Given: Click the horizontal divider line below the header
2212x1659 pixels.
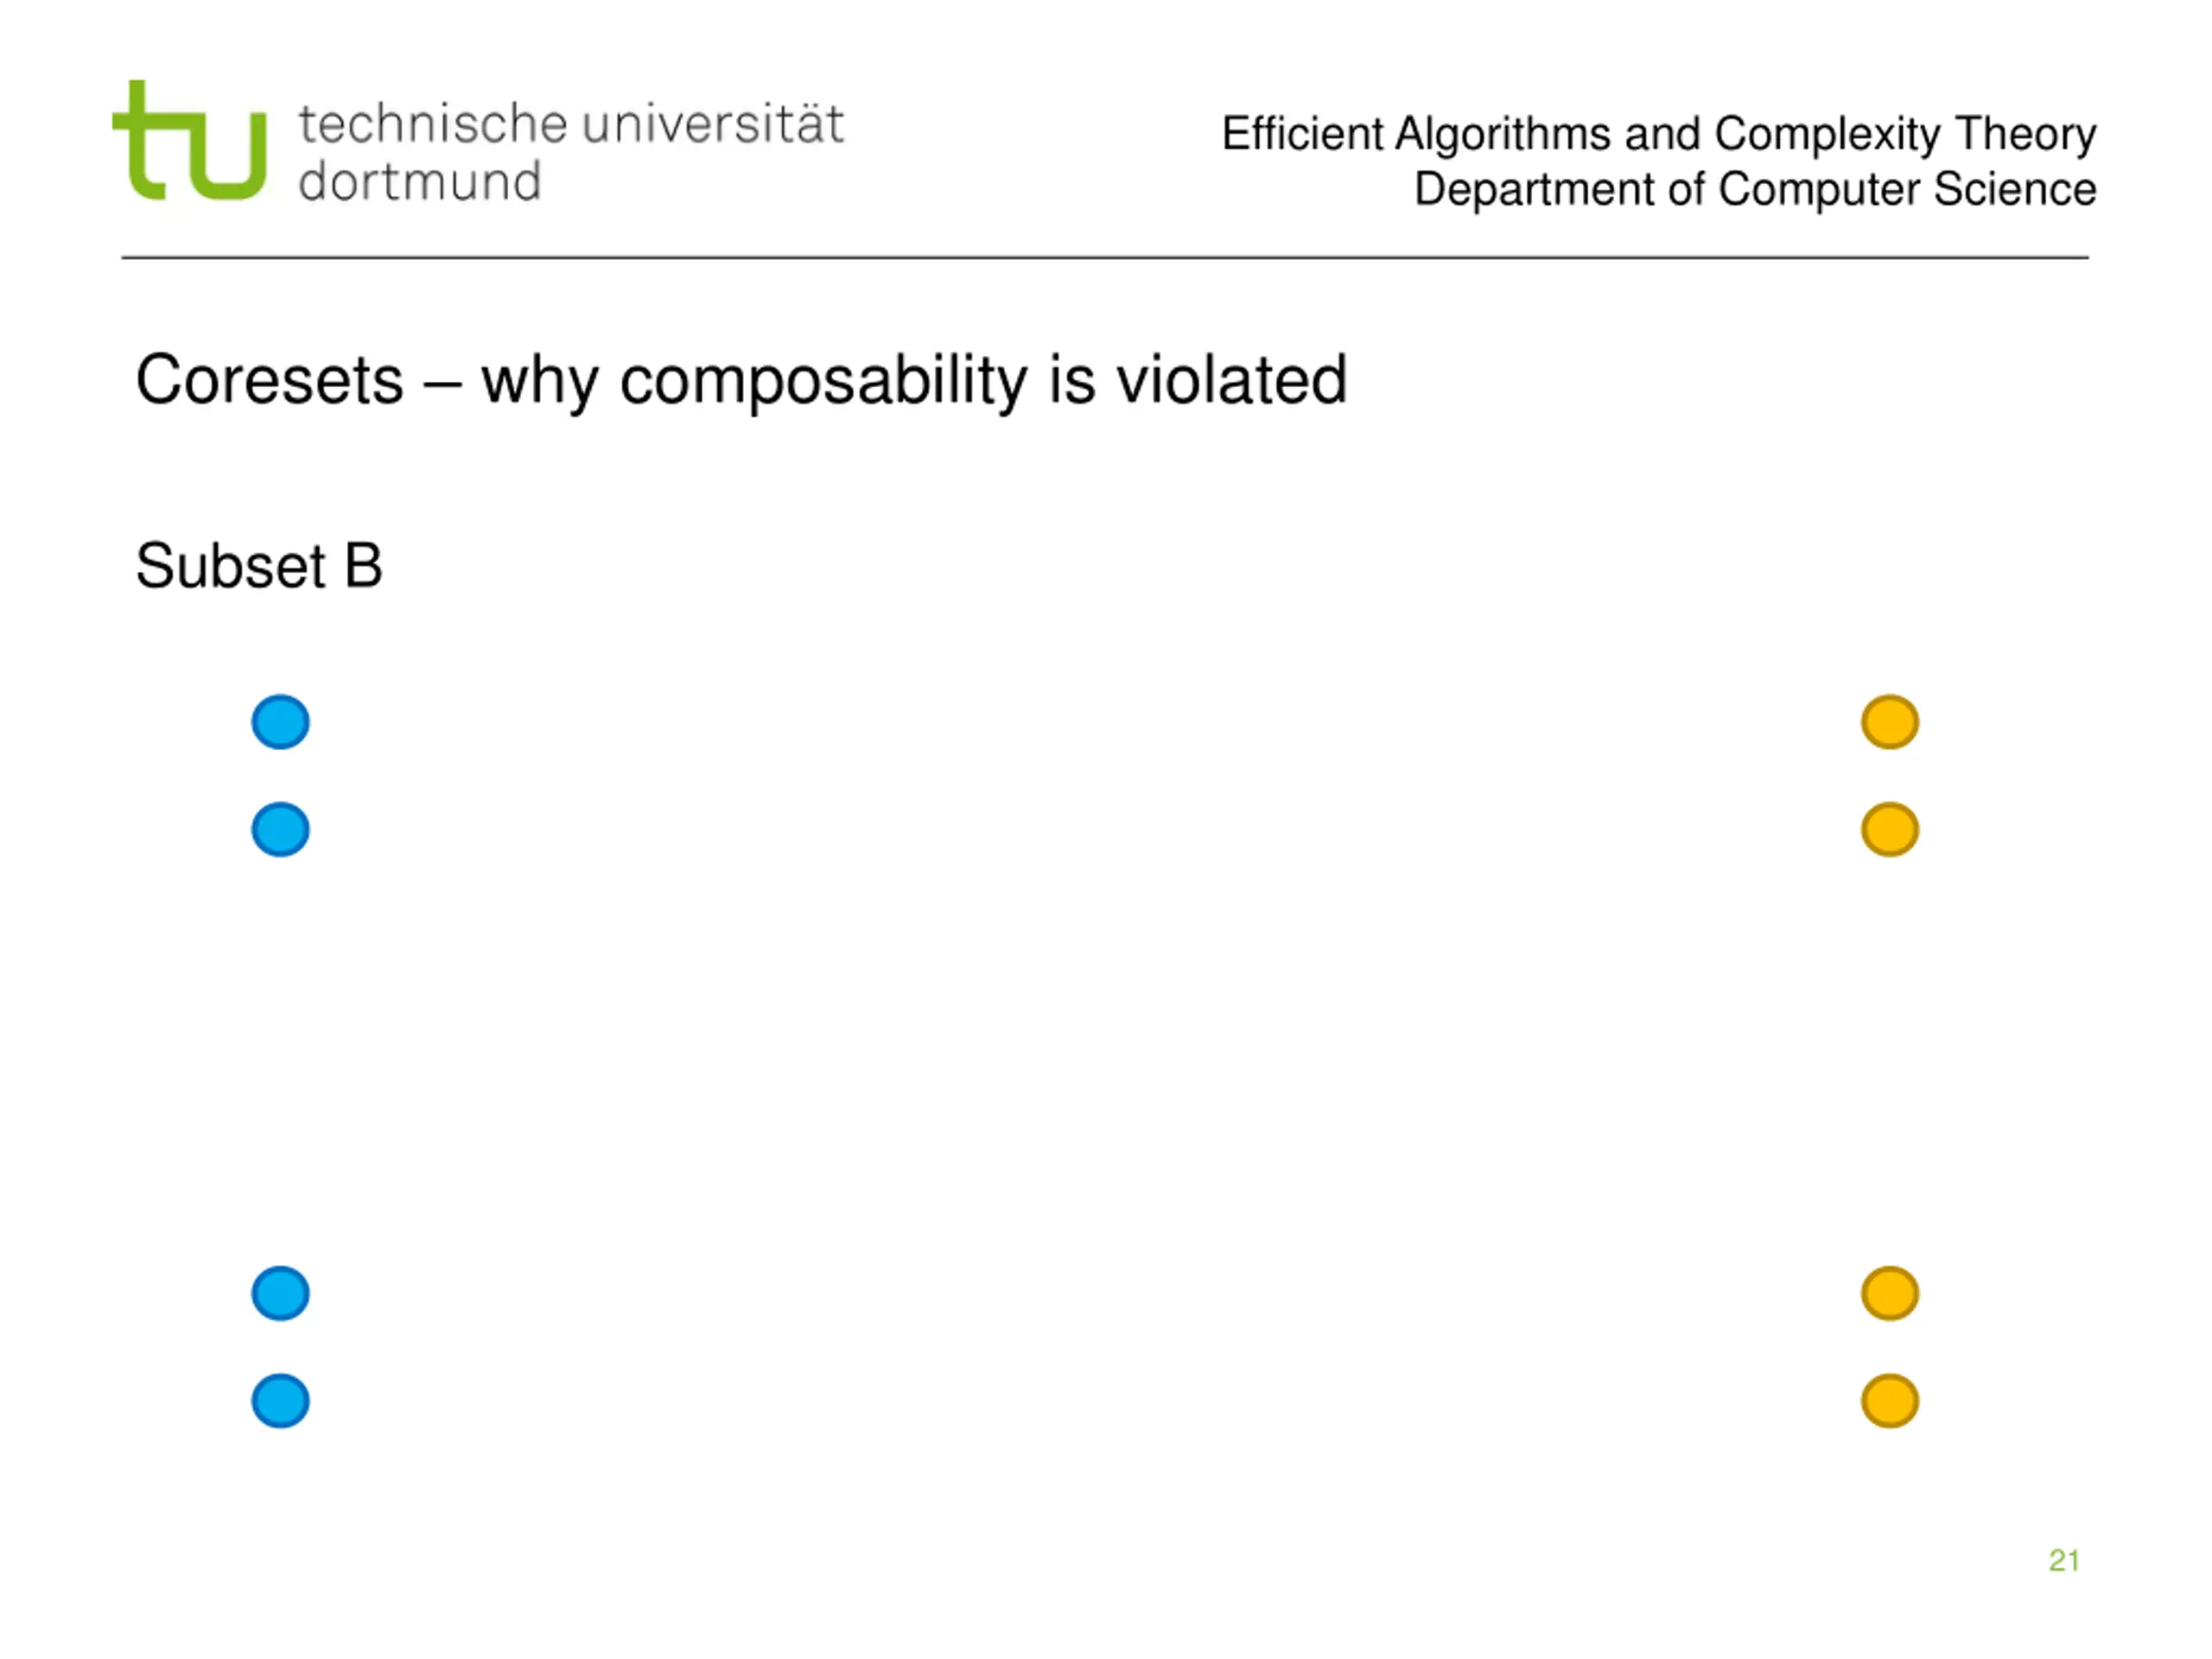Looking at the screenshot, I should 1105,257.
